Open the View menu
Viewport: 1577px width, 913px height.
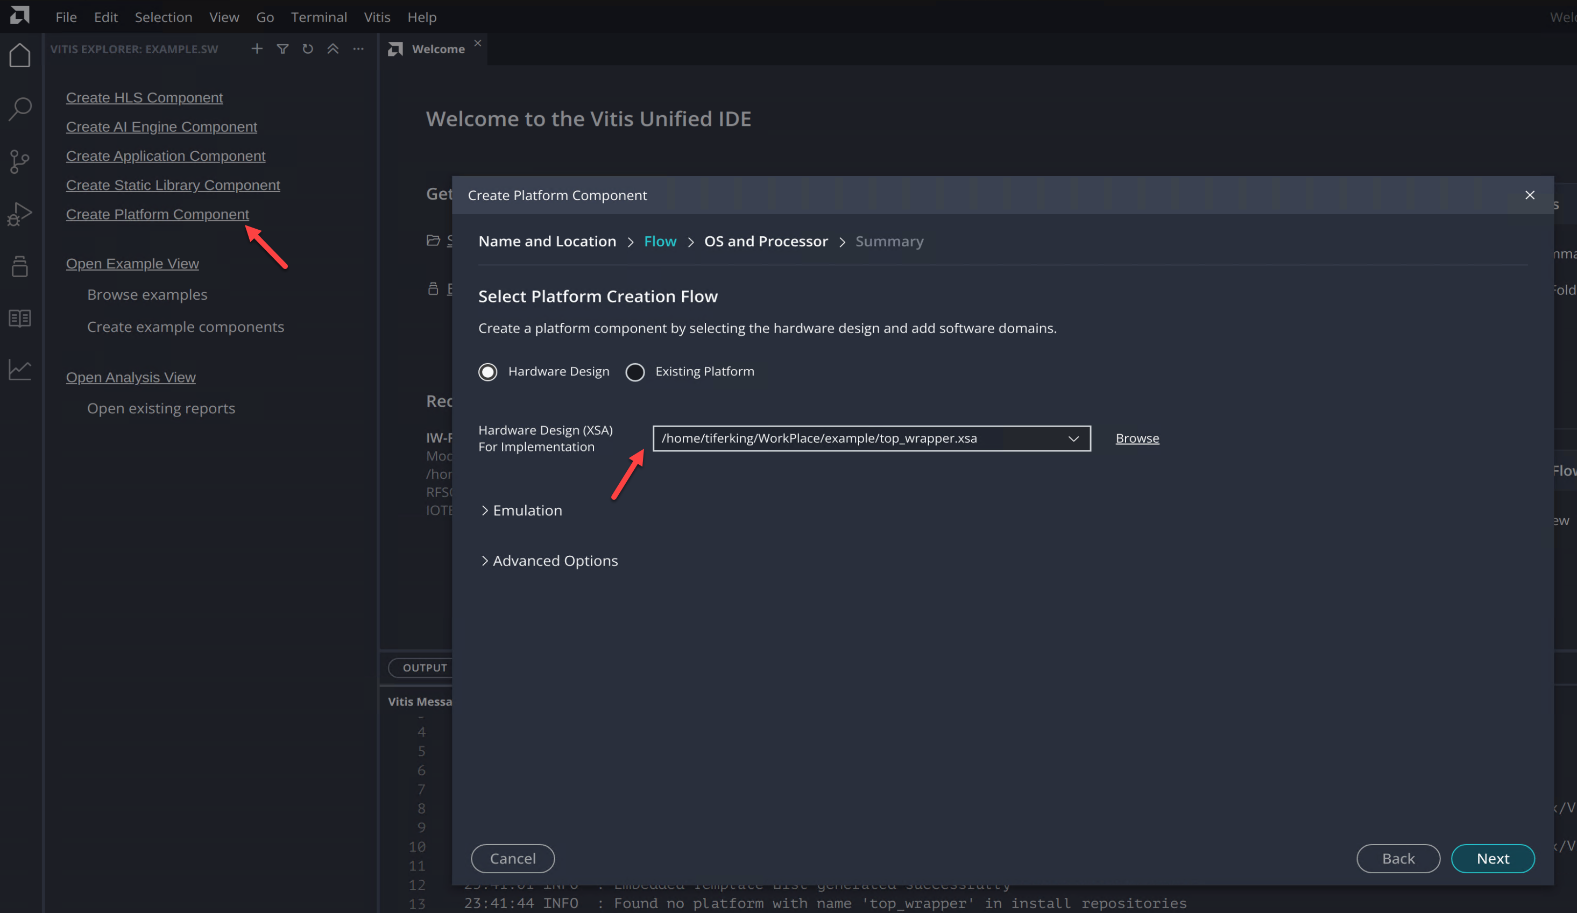coord(224,17)
